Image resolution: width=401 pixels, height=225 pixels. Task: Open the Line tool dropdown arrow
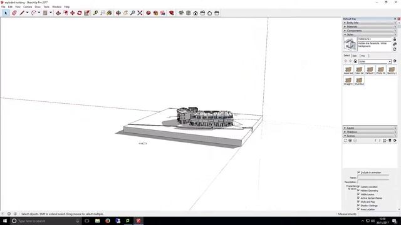tap(27, 12)
